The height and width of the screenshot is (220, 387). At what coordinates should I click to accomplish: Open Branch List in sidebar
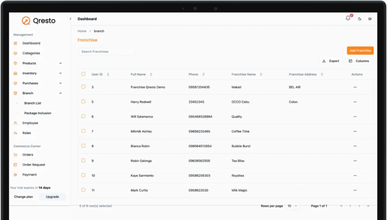pos(33,103)
